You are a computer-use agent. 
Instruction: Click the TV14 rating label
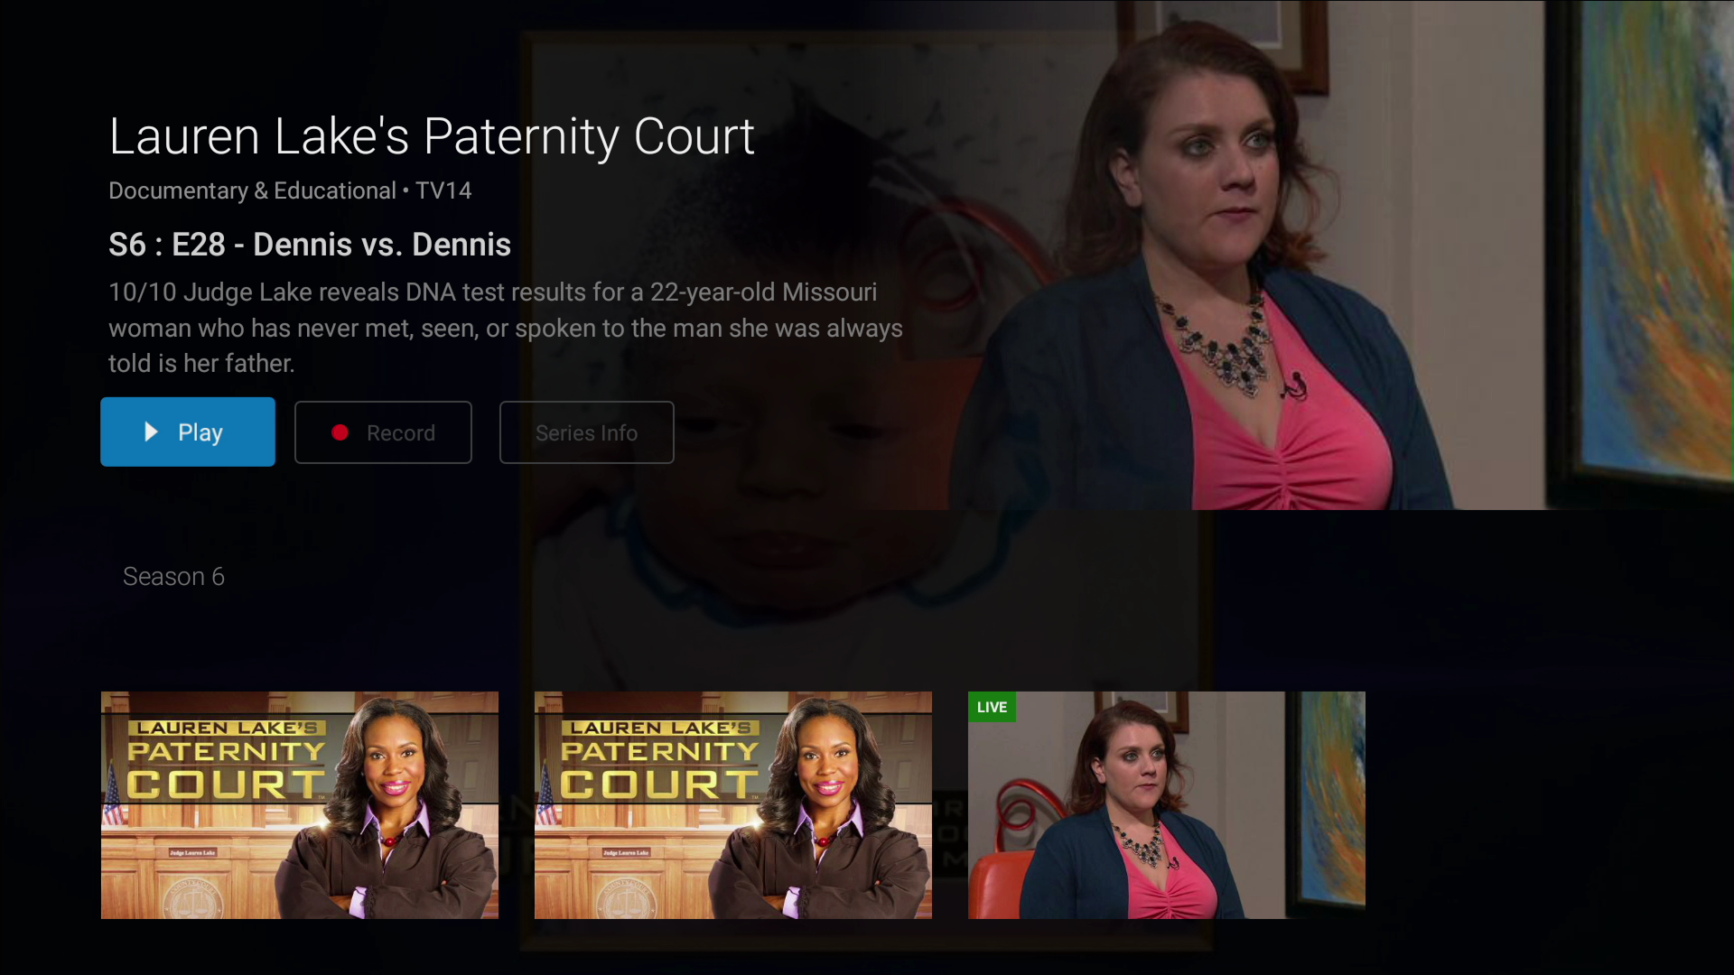443,190
